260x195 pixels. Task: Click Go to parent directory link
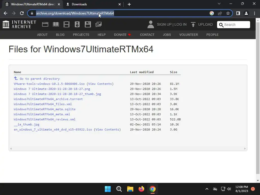39,79
